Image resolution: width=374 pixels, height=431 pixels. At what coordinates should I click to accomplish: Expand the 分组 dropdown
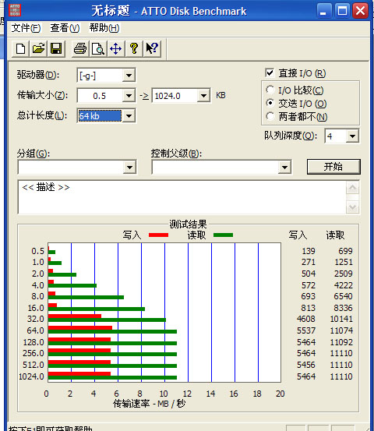129,167
